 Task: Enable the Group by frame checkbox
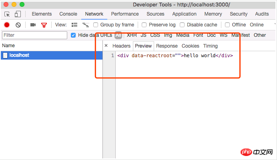[96, 25]
